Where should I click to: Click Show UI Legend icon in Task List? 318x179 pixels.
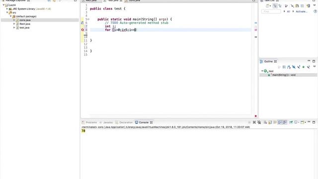pyautogui.click(x=308, y=6)
